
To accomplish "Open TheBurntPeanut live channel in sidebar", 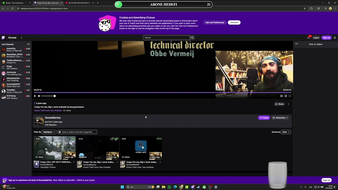I will point(16,61).
